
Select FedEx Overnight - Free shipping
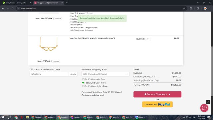[83, 86]
